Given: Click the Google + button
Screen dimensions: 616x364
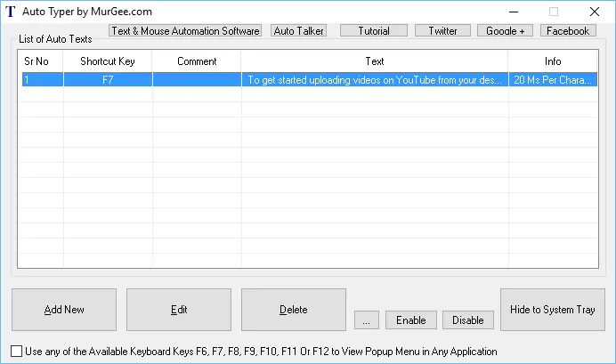Looking at the screenshot, I should (x=506, y=31).
